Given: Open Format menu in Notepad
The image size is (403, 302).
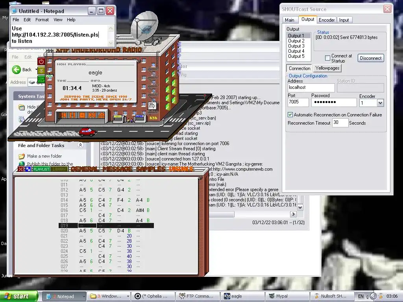Looking at the screenshot, I should click(x=42, y=20).
